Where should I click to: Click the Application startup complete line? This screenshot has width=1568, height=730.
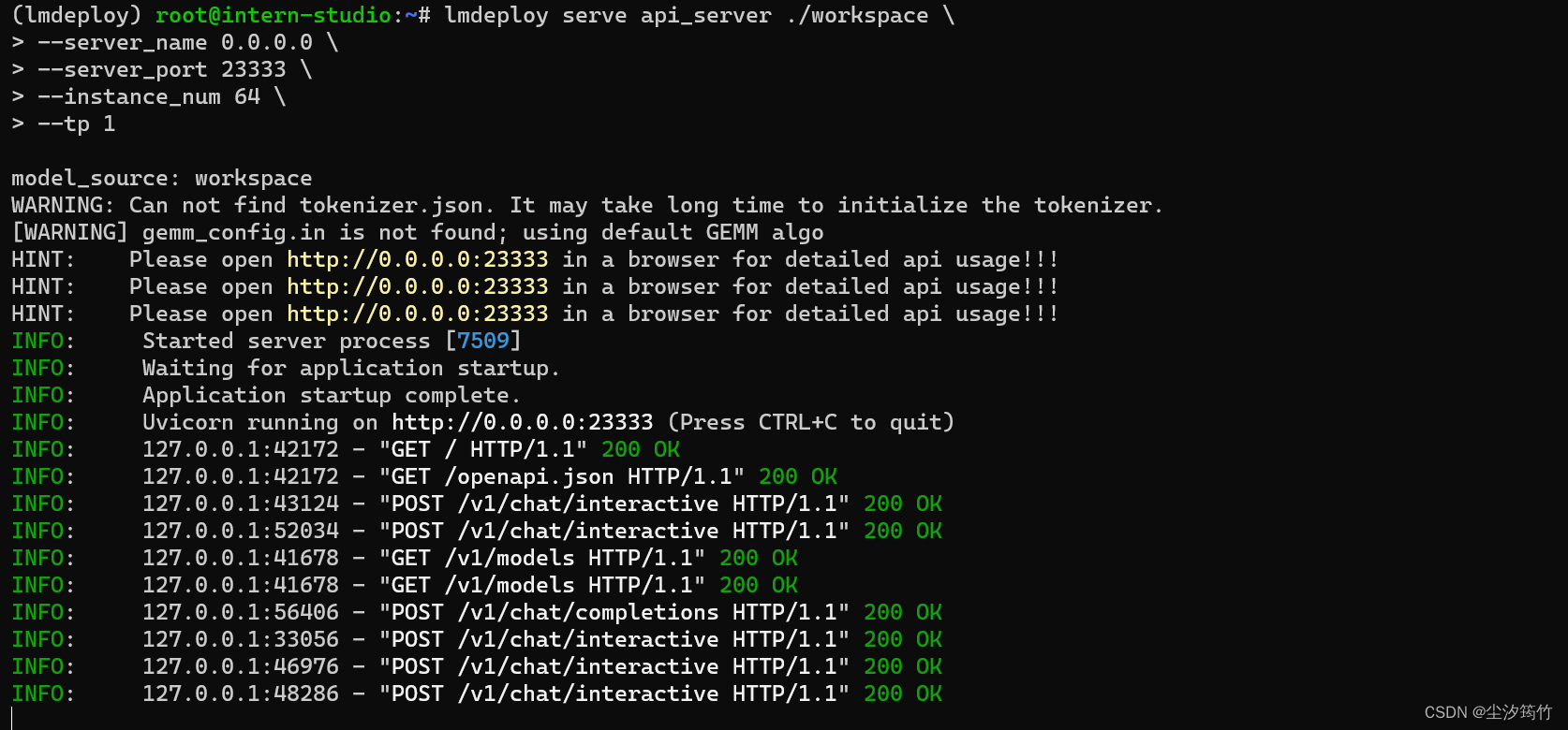(266, 395)
